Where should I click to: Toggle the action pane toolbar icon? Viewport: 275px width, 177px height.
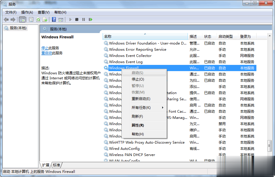(x=61, y=19)
